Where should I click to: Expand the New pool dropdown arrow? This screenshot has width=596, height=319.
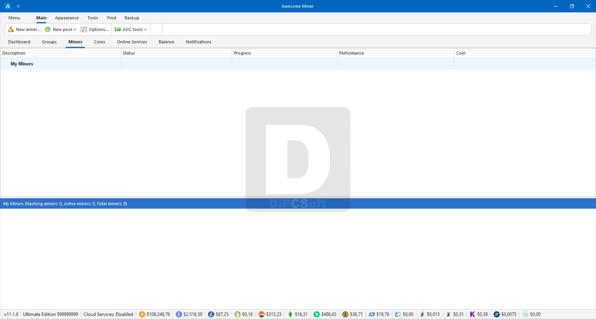pos(75,30)
